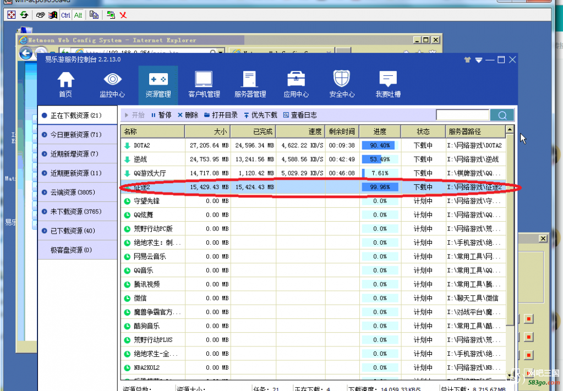This screenshot has height=391, width=563.
Task: Click the clock icon beside 微信
Action: click(127, 299)
